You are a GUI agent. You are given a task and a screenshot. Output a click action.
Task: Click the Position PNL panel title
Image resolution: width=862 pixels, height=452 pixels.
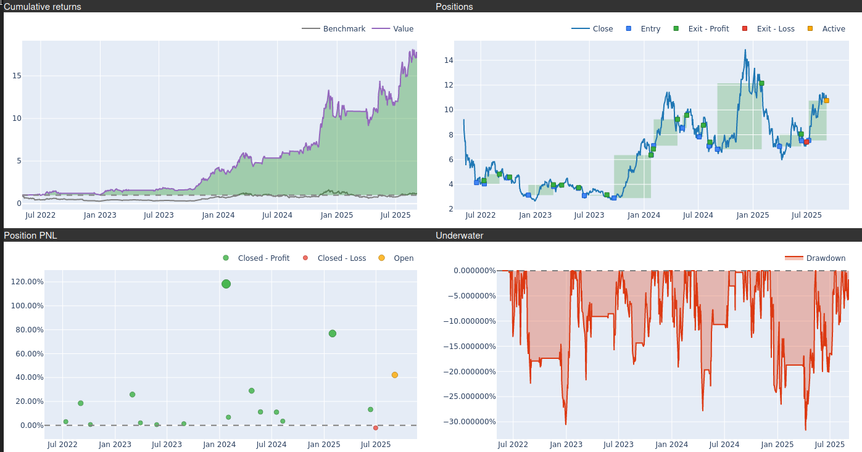(x=30, y=236)
